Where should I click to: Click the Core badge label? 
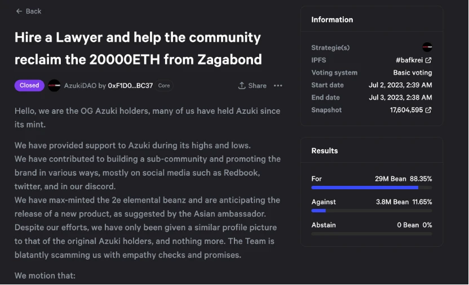pos(164,86)
